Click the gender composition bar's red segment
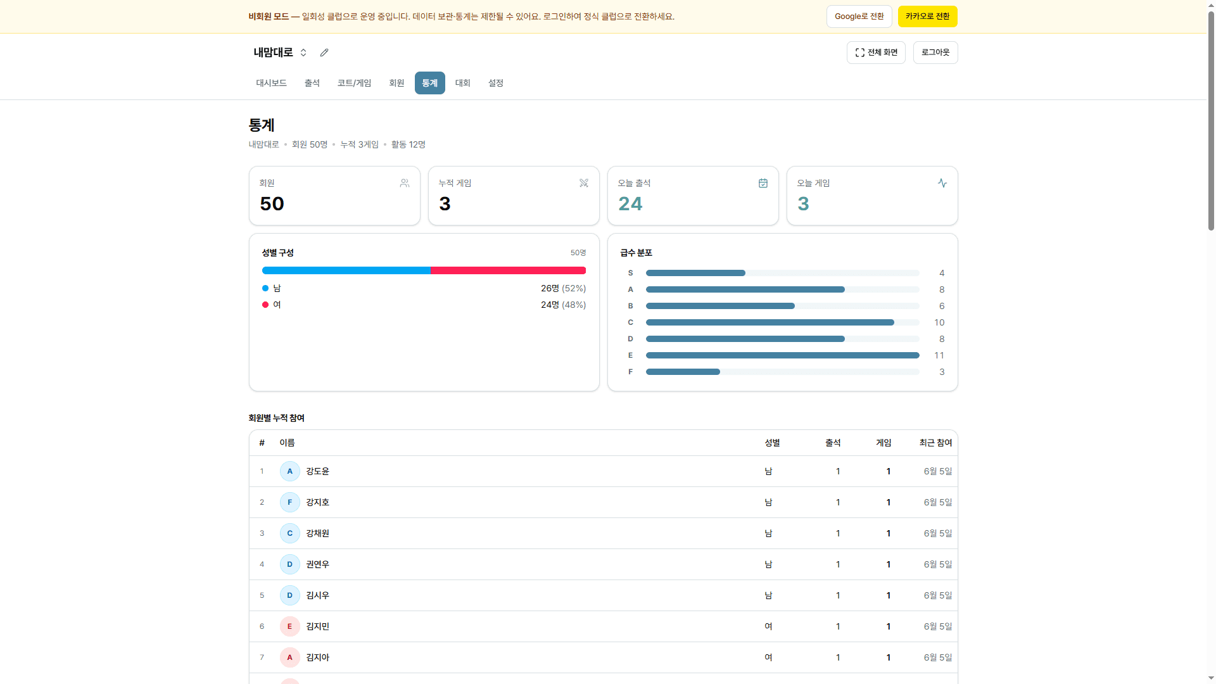 click(508, 270)
